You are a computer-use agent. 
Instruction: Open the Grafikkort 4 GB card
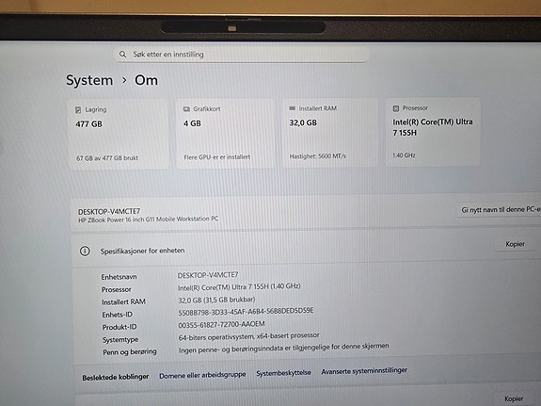point(225,134)
